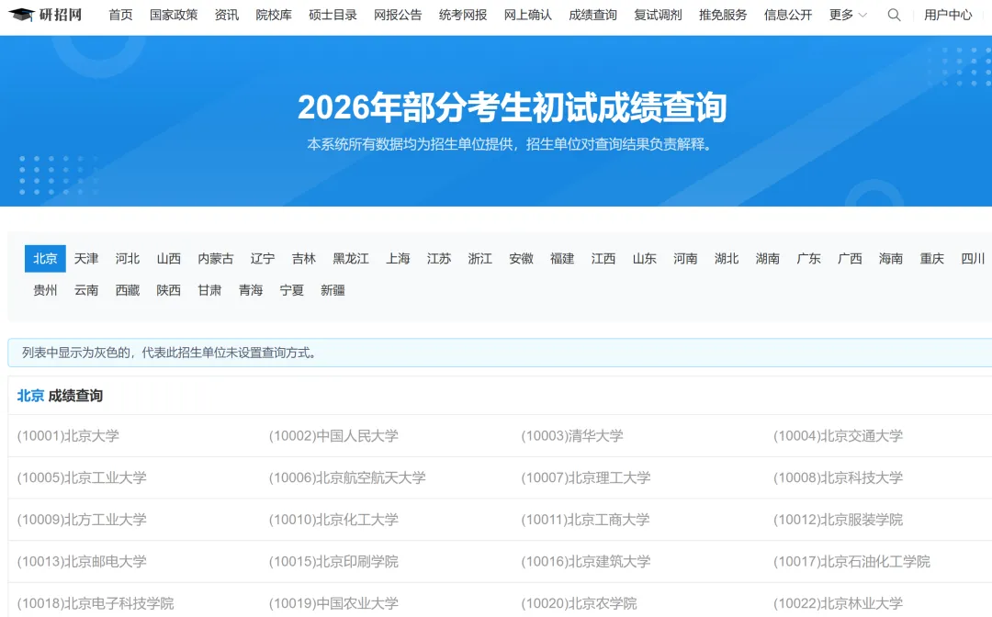Select the 吉林 province tab

(x=304, y=259)
